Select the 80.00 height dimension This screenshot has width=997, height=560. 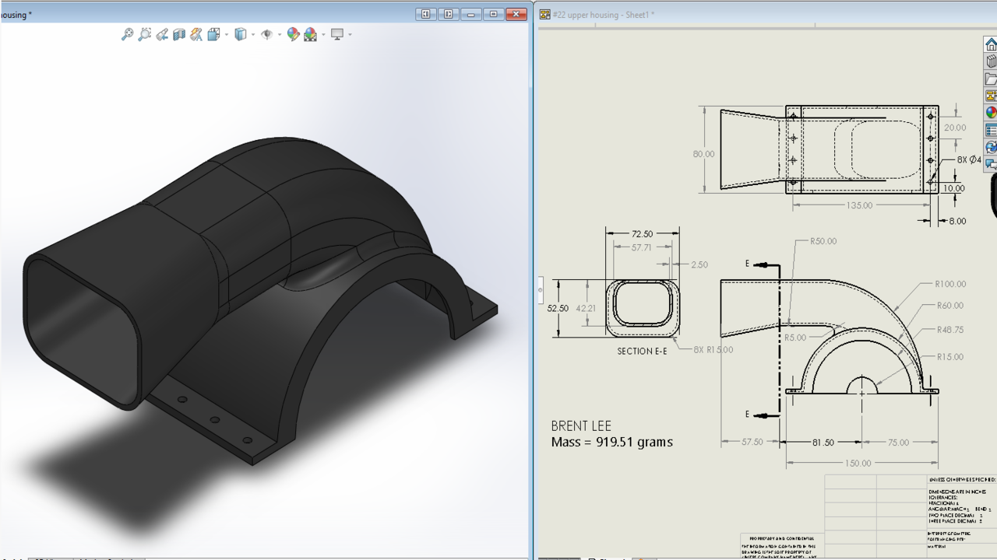click(703, 154)
